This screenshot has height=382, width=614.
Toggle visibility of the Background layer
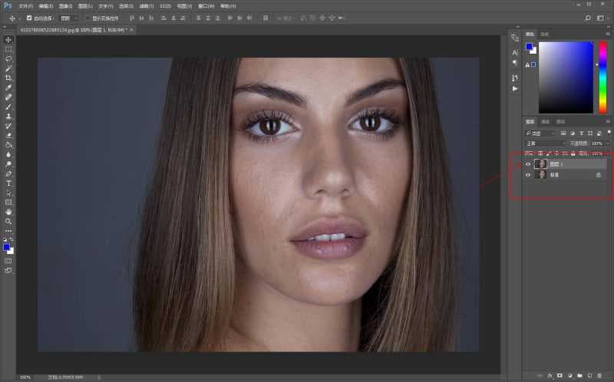coord(527,175)
